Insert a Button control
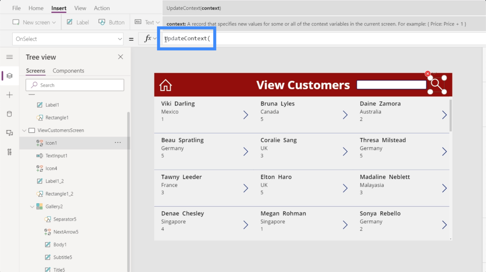Image resolution: width=486 pixels, height=272 pixels. [x=111, y=22]
